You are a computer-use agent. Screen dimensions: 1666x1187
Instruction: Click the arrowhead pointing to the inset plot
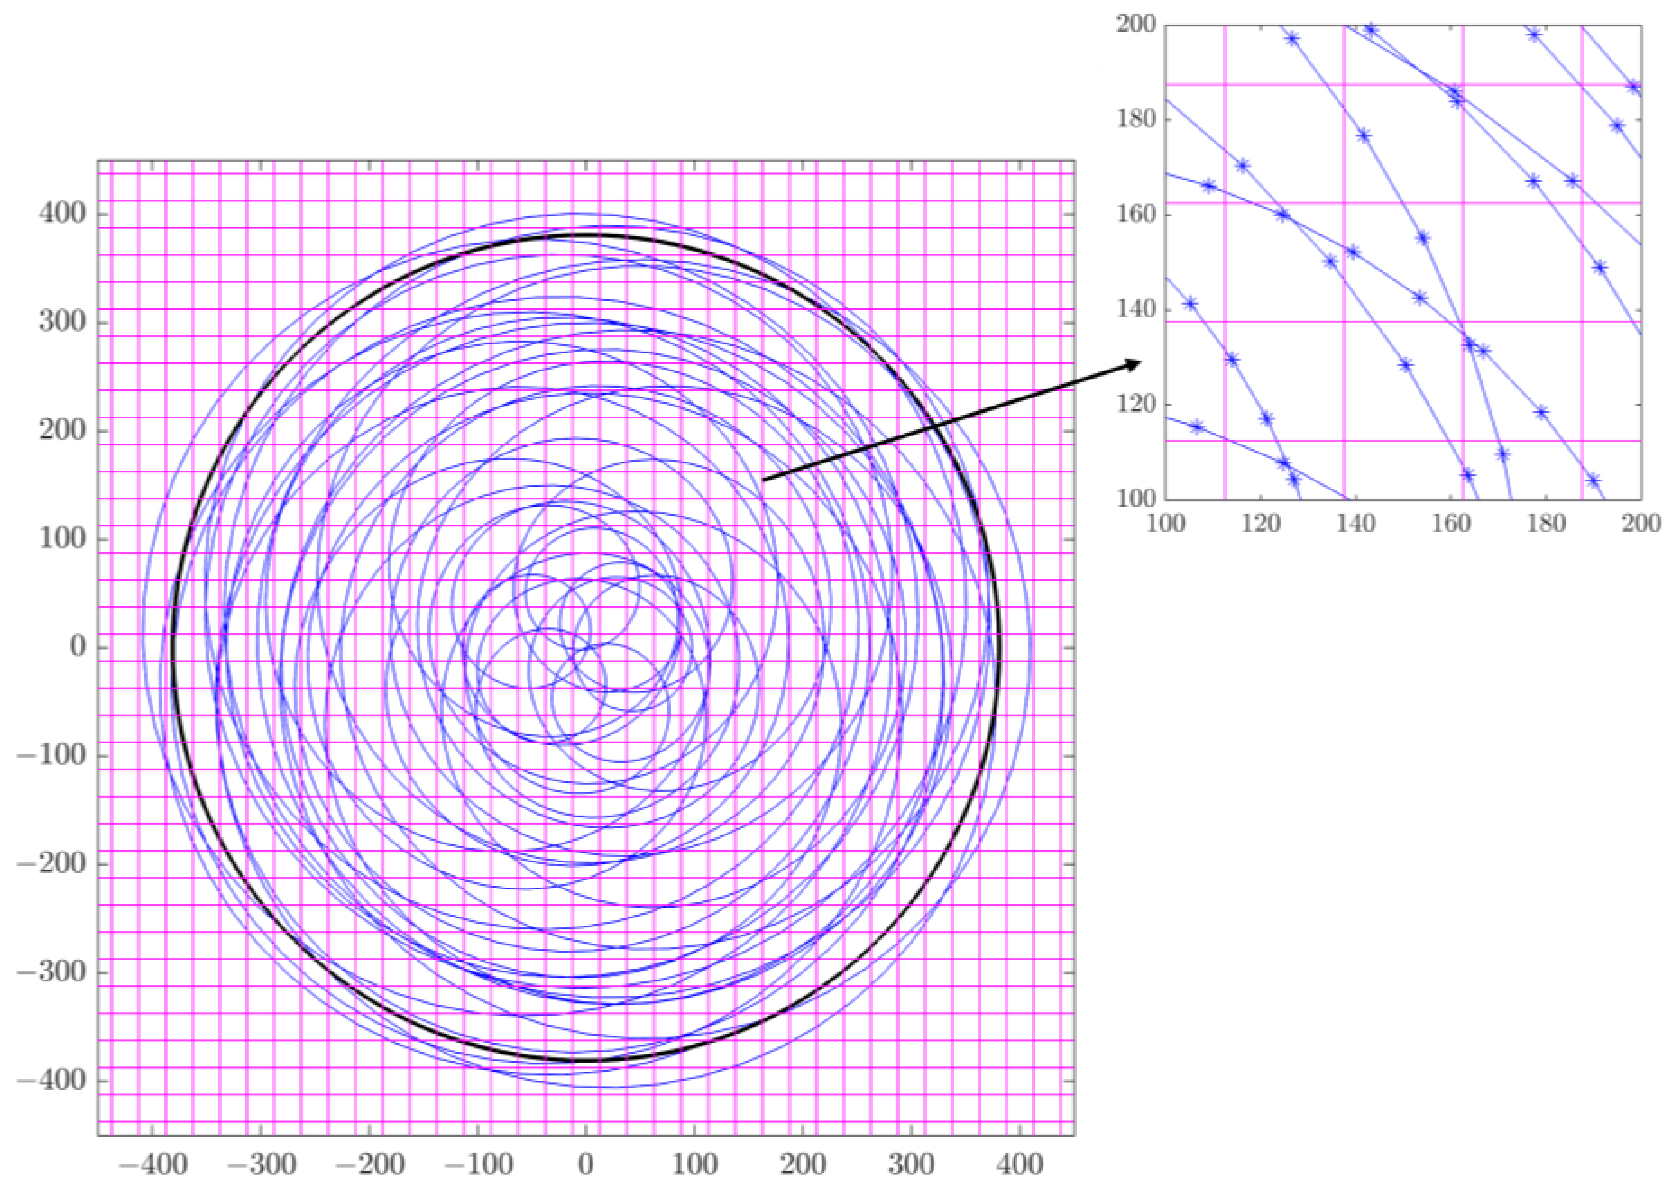pyautogui.click(x=1134, y=363)
